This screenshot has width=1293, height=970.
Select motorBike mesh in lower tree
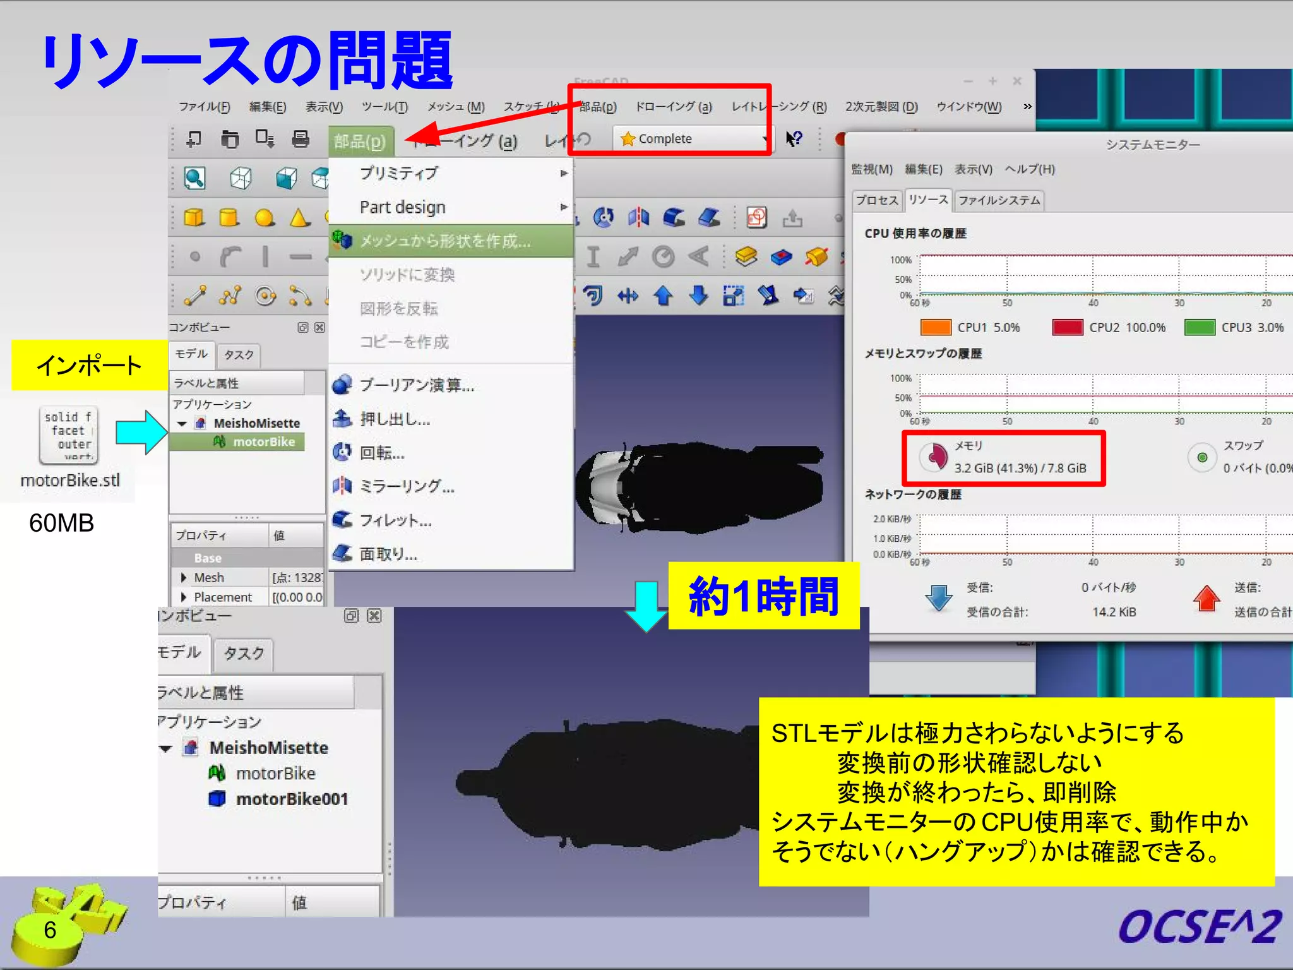coord(275,773)
